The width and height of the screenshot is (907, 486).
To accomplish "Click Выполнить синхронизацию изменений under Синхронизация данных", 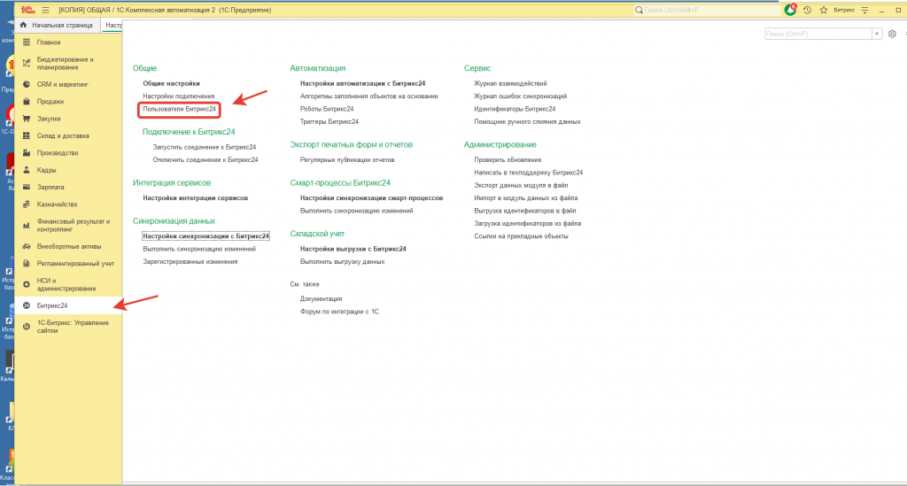I will [199, 249].
